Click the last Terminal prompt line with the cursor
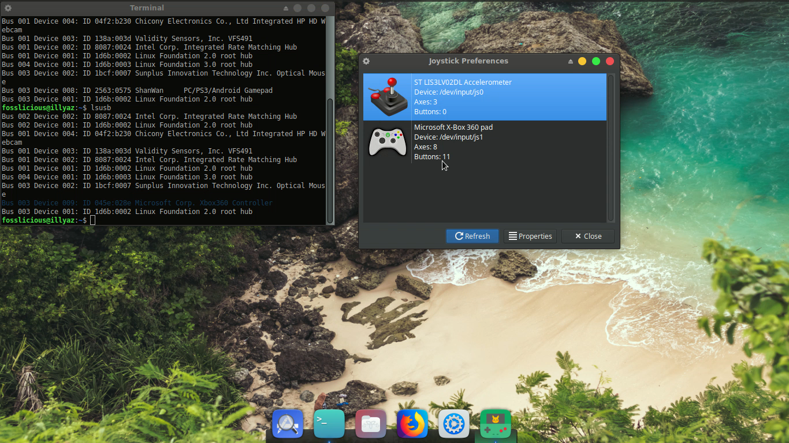 (49, 220)
